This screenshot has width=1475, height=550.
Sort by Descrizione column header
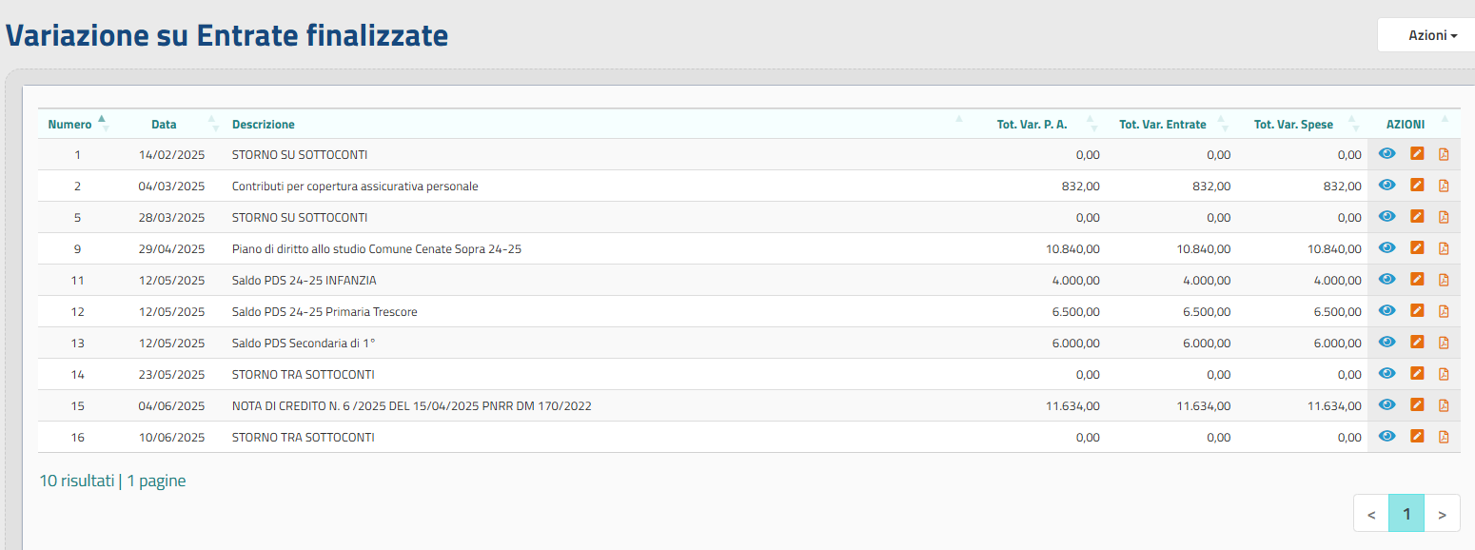tap(264, 125)
